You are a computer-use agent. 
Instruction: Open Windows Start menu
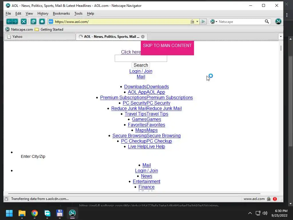[x=9, y=213]
